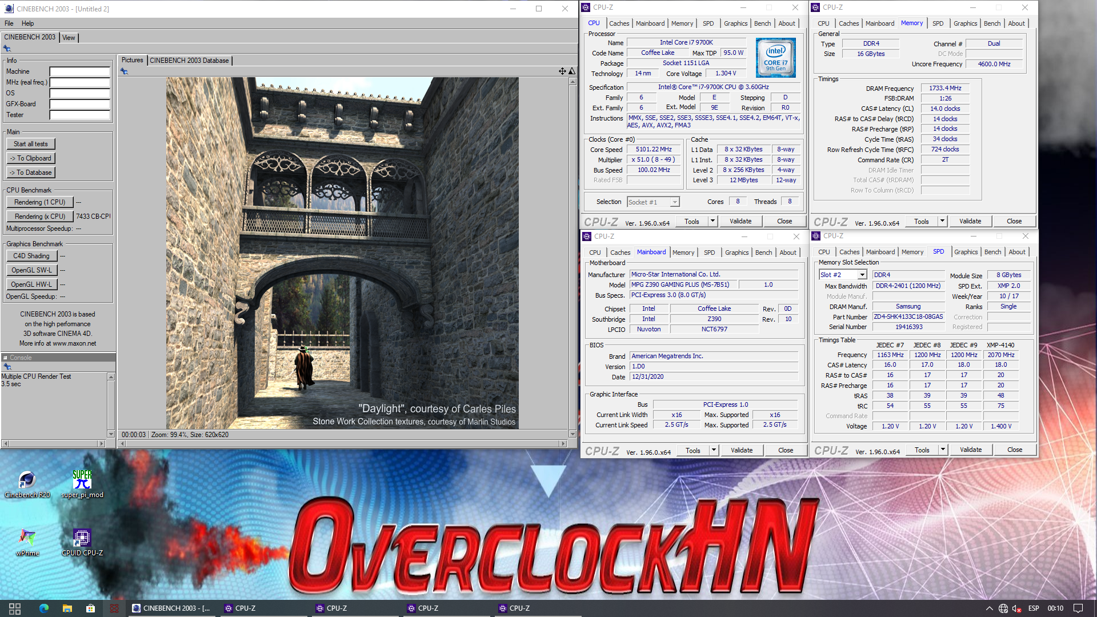Click the red taskbar app icon

coord(114,608)
